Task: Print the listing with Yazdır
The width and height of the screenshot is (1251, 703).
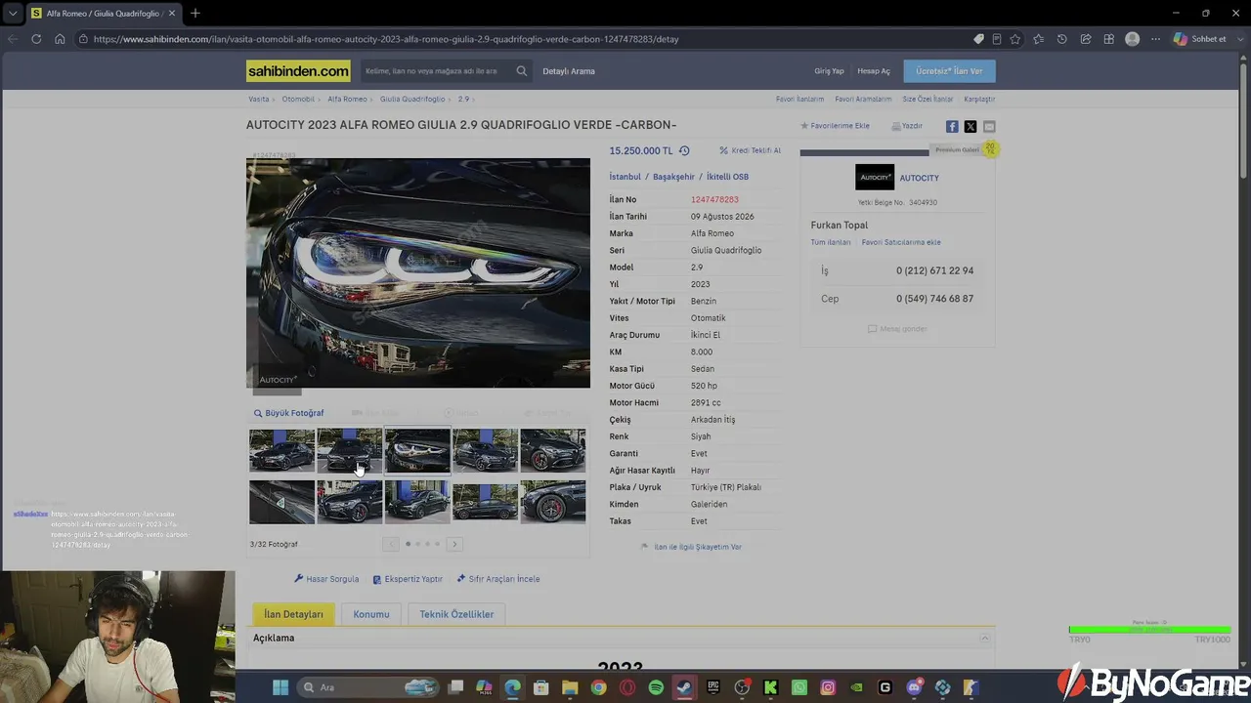Action: click(x=907, y=126)
